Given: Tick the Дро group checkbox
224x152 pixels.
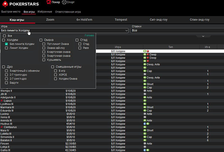Looking at the screenshot, I should tap(4, 67).
